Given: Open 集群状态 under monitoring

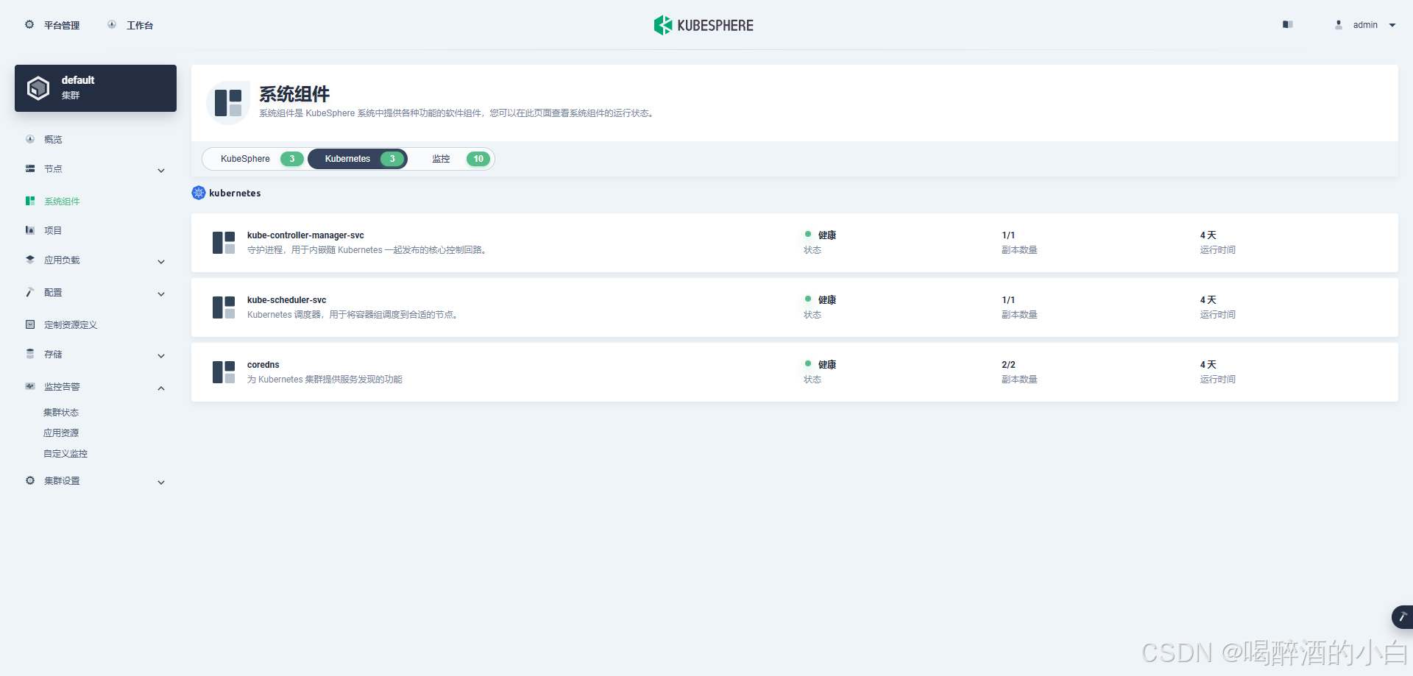Looking at the screenshot, I should point(61,413).
